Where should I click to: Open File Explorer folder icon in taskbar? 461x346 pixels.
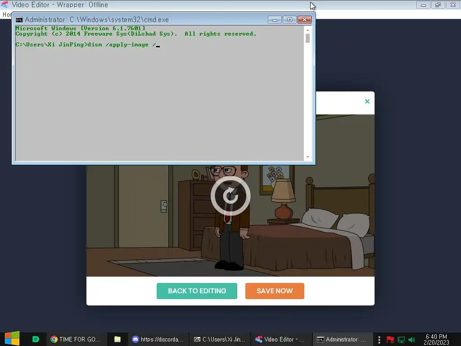pyautogui.click(x=118, y=339)
